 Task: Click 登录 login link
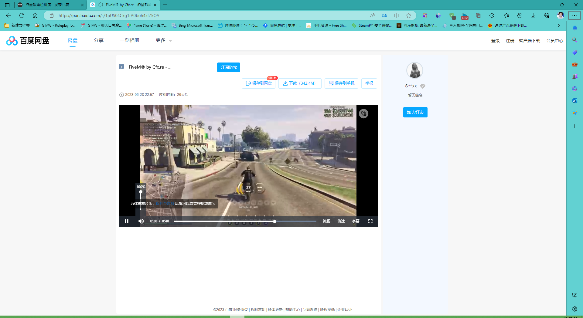point(496,41)
